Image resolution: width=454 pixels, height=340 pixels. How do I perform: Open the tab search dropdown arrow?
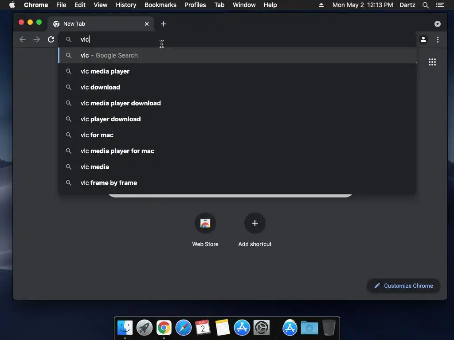(x=438, y=24)
